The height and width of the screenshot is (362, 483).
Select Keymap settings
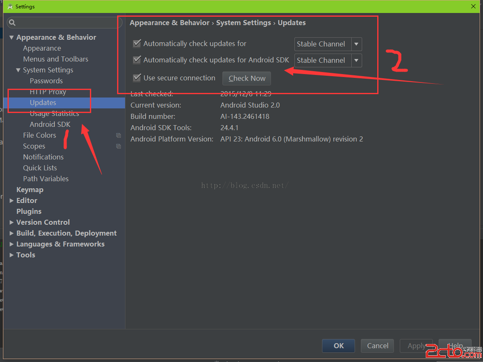point(30,190)
